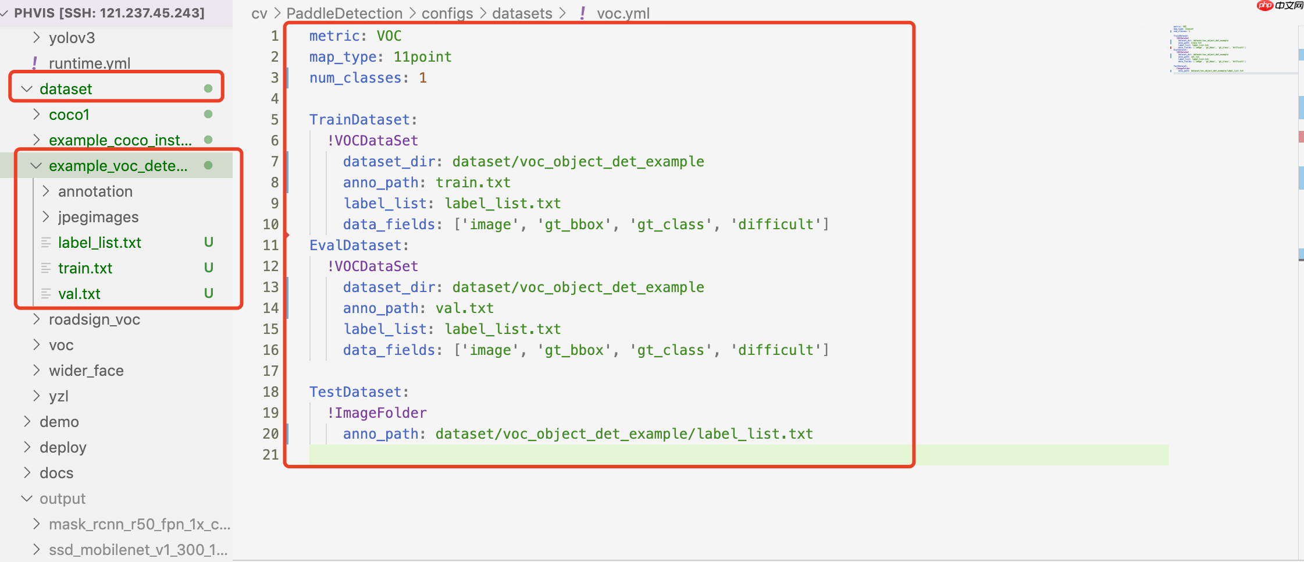Click 'anno_path' on line 20
The height and width of the screenshot is (562, 1304).
[381, 434]
